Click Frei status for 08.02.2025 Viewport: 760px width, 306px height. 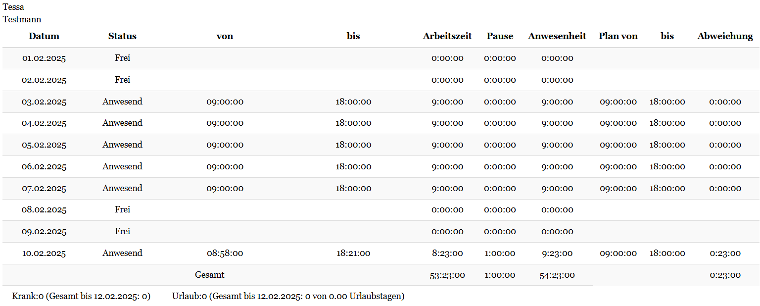click(122, 209)
